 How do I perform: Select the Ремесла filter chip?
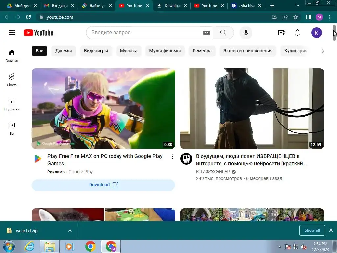[x=202, y=51]
